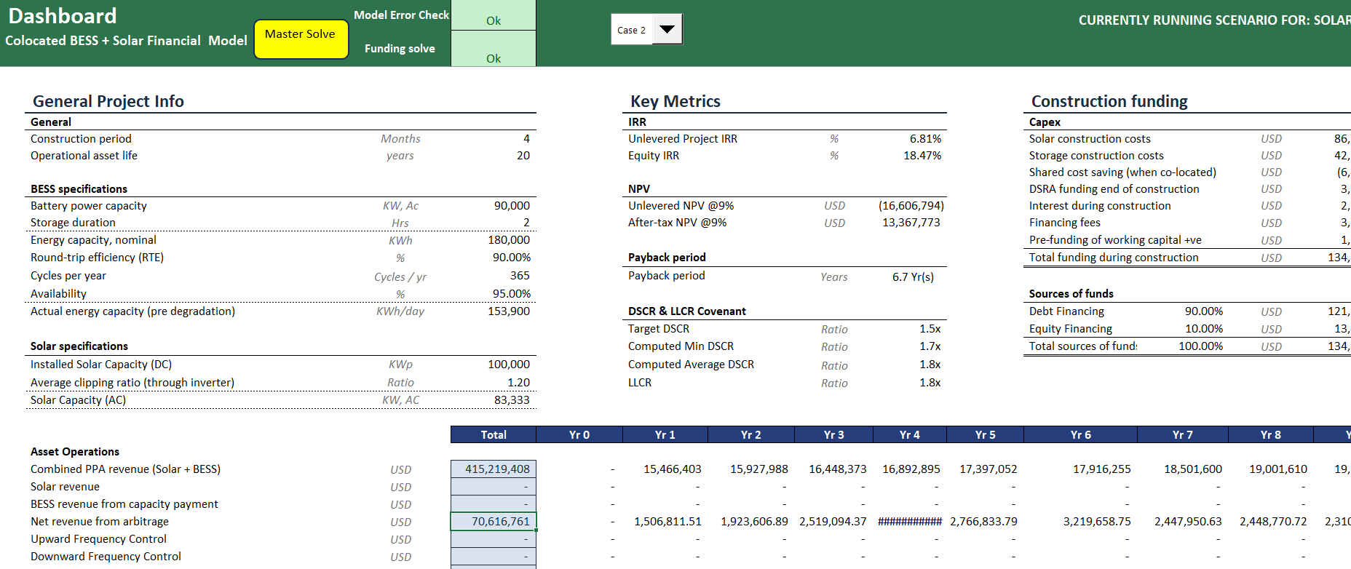This screenshot has width=1351, height=569.
Task: Select the Funding solve Ok status cell
Action: tap(494, 51)
